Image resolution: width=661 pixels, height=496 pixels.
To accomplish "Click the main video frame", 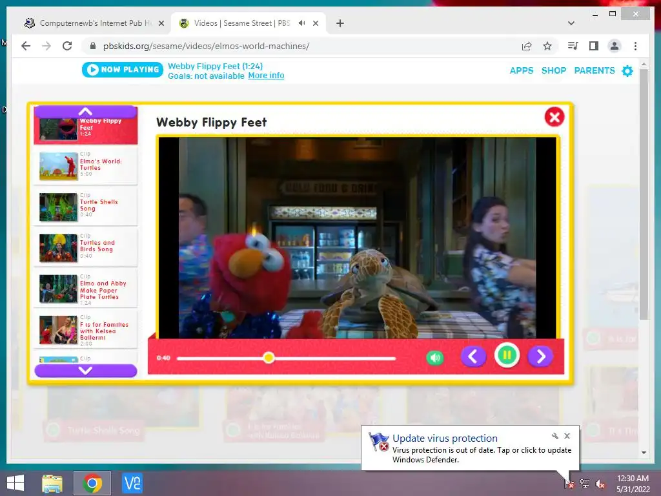I will [x=358, y=238].
